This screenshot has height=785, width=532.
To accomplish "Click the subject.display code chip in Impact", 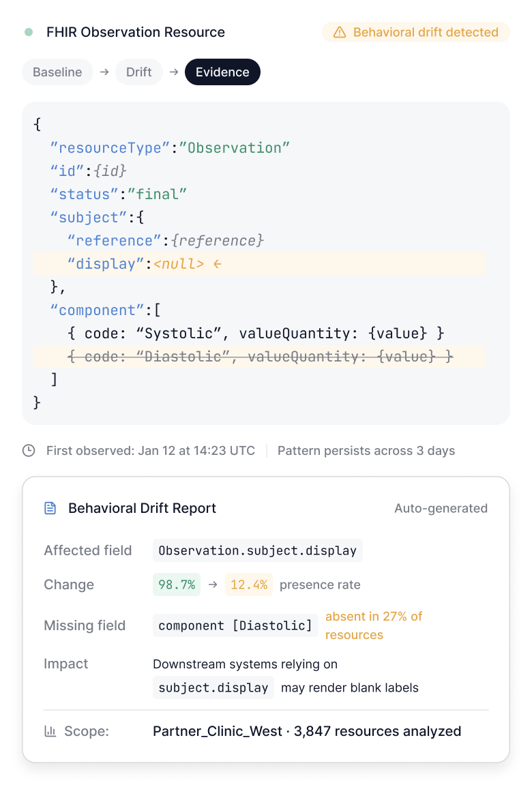I will (213, 688).
